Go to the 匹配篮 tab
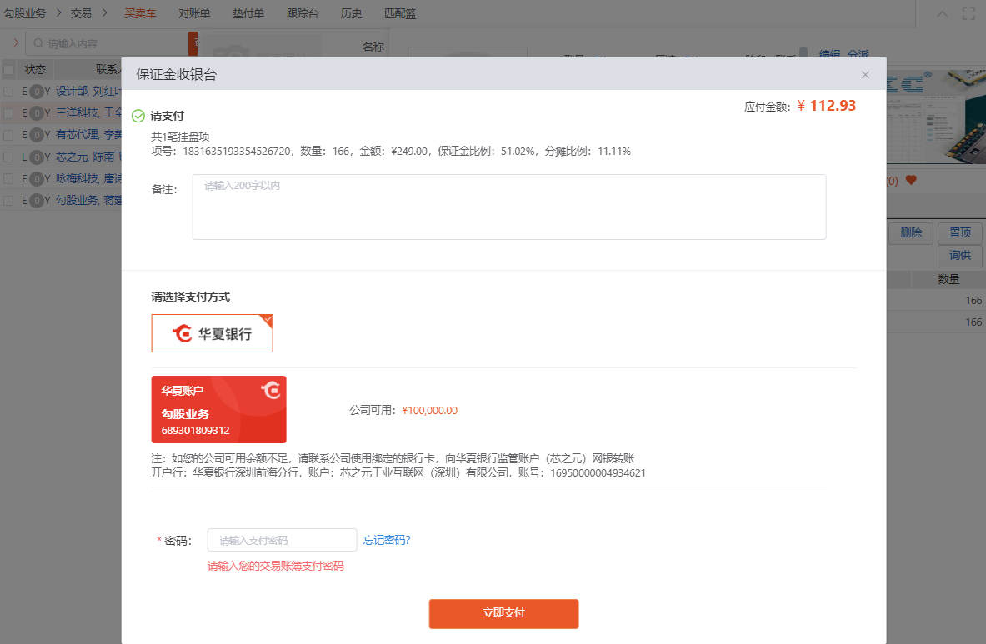986x644 pixels. tap(400, 13)
